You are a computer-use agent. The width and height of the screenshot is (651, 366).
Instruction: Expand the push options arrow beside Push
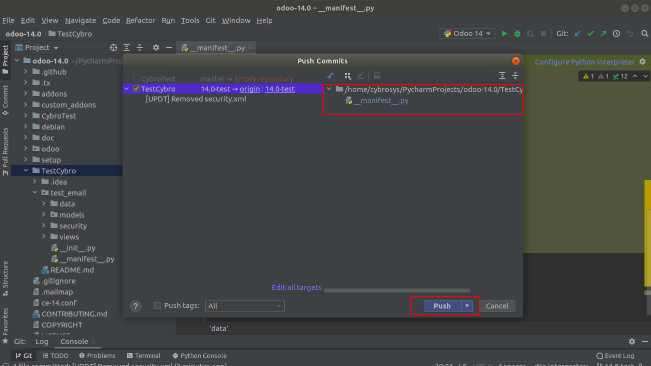[x=466, y=305]
